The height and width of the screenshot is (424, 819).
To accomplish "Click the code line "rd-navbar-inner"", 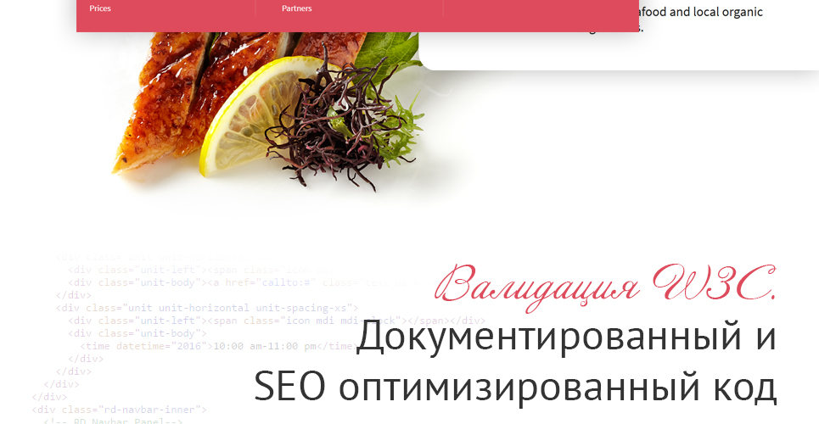I will (119, 410).
